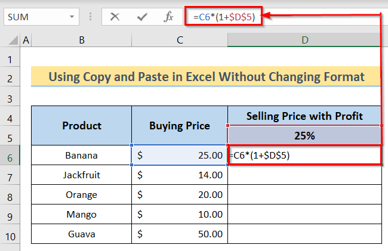
Task: Click the select-all corner triangle
Action: tap(11, 41)
